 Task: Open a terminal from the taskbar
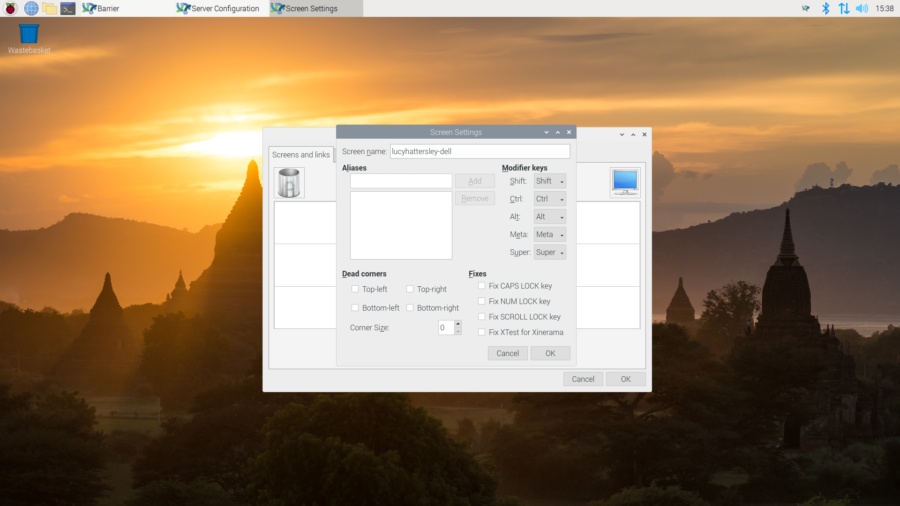point(67,8)
